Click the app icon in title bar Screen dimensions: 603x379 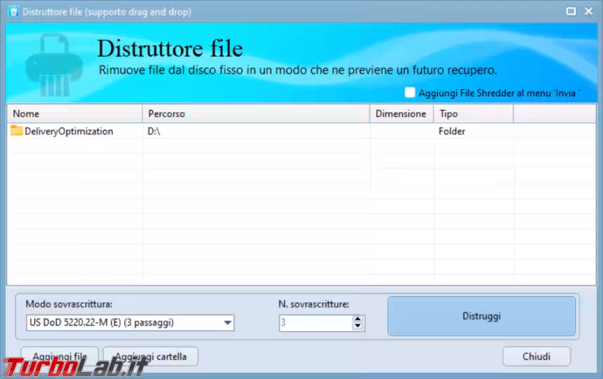(x=12, y=12)
